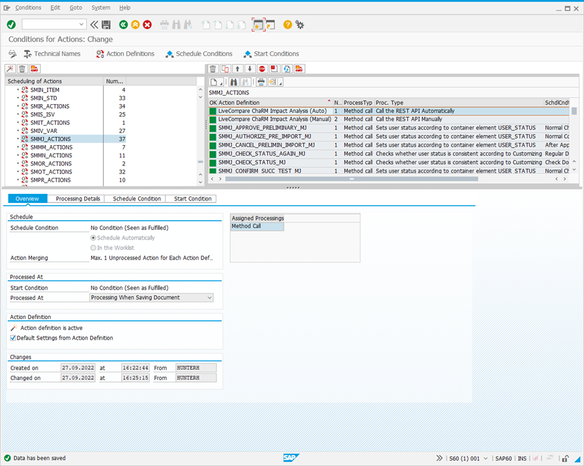The image size is (584, 466).
Task: Click the action table horizontal scrollbar
Action: (x=351, y=179)
